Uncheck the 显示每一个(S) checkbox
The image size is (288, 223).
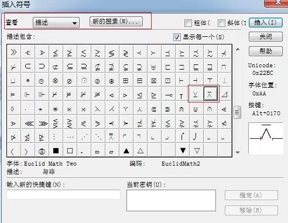pyautogui.click(x=177, y=37)
